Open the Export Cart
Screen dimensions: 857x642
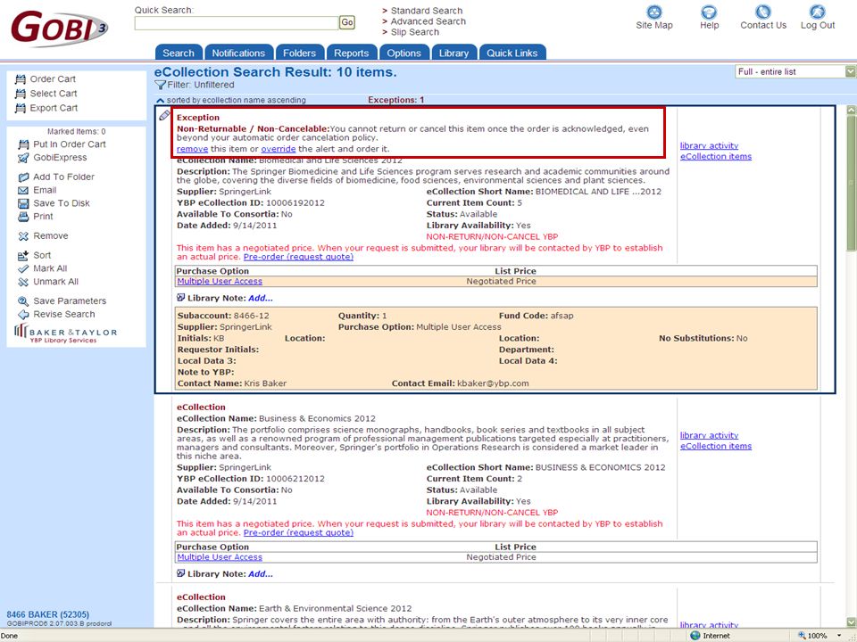click(46, 108)
